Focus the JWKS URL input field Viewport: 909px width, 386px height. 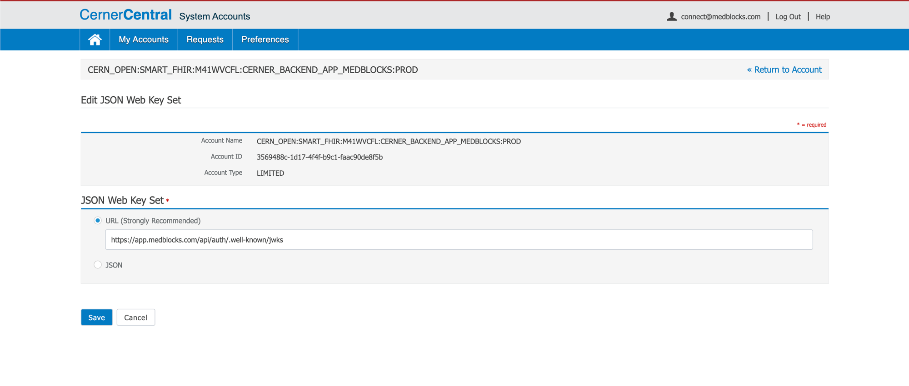coord(459,240)
